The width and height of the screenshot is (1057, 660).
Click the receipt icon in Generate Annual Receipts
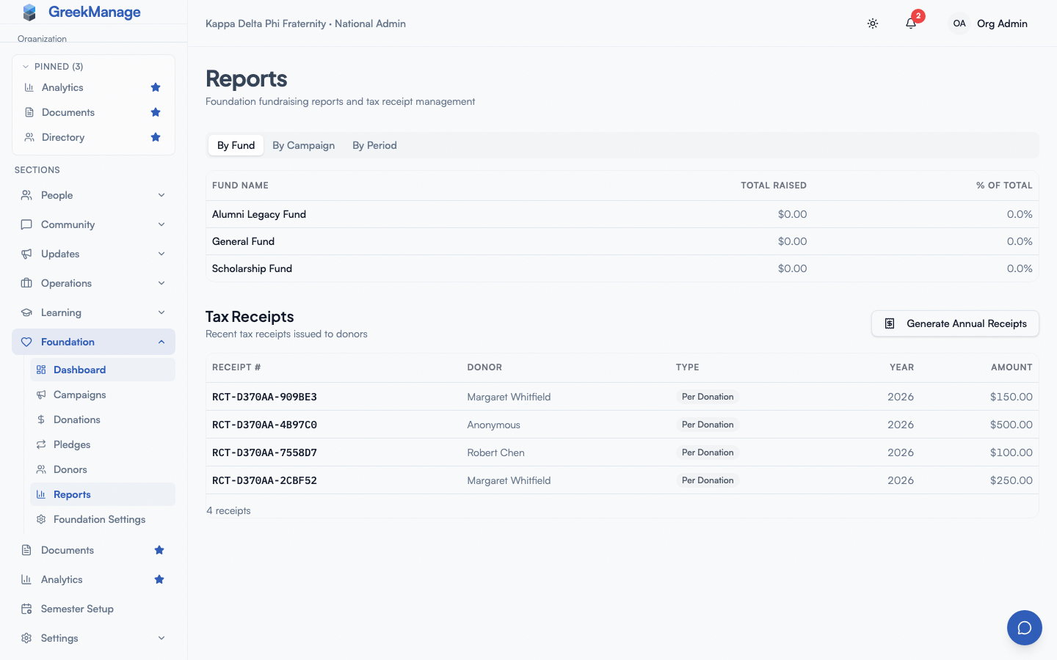pos(890,323)
